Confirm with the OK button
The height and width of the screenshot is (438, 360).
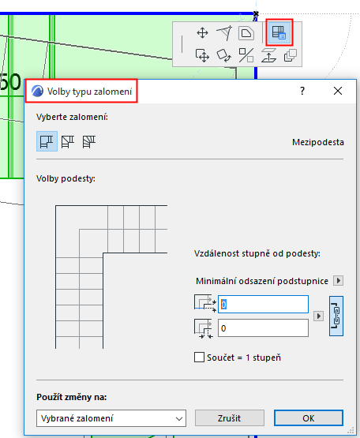pos(309,418)
